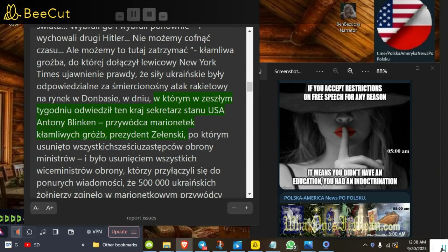Click the Brave Rewards triangle icon

tap(1, 232)
